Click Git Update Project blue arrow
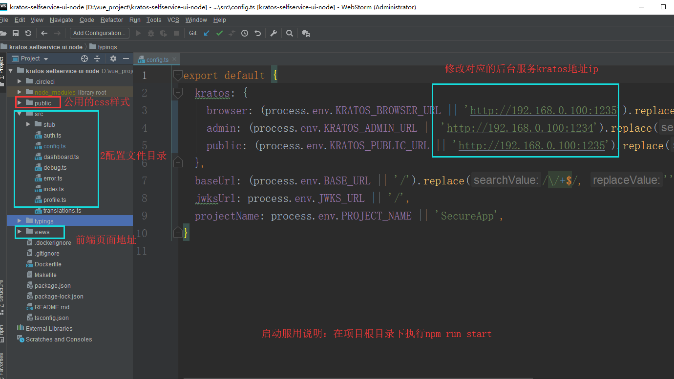The image size is (674, 379). coord(207,33)
